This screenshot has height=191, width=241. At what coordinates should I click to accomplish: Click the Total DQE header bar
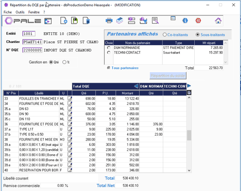point(106,86)
